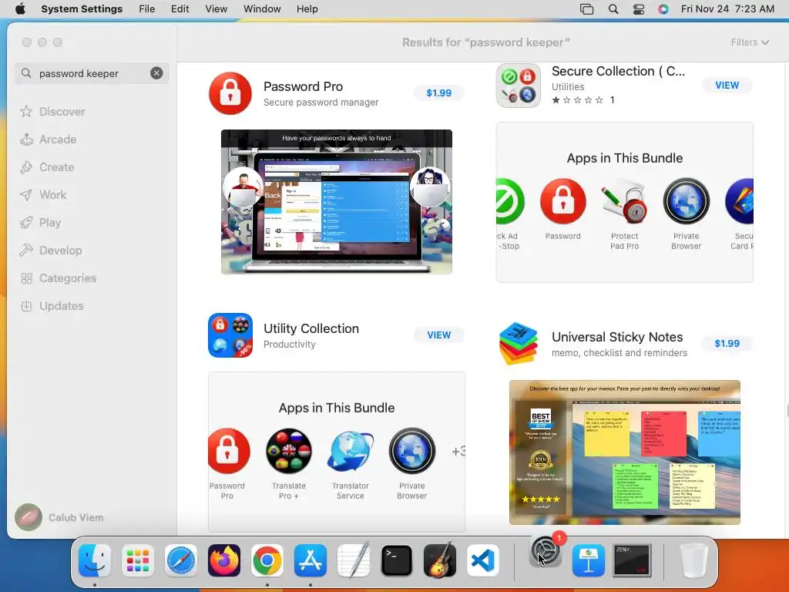Launch Visual Studio Code from the Dock
This screenshot has width=789, height=592.
coord(483,560)
